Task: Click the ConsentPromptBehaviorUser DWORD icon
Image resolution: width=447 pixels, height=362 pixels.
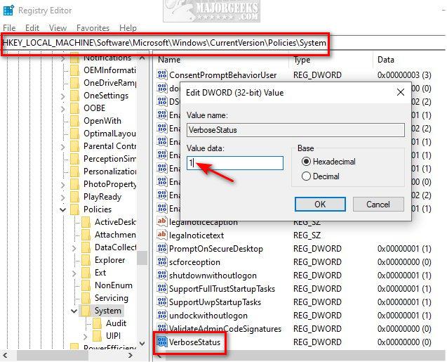Action: (x=162, y=75)
